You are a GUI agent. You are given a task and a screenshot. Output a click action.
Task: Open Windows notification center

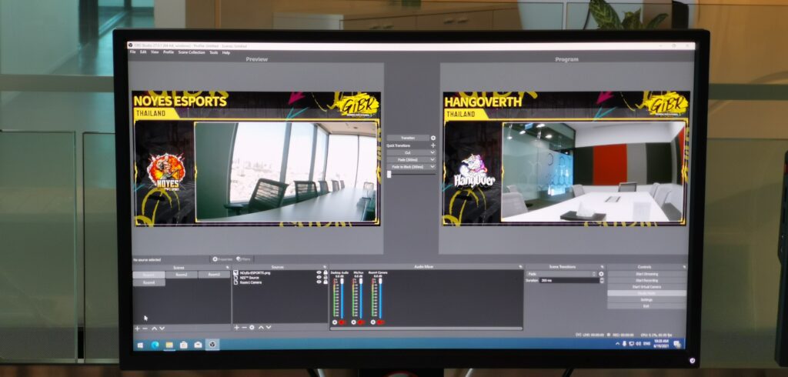[x=677, y=344]
